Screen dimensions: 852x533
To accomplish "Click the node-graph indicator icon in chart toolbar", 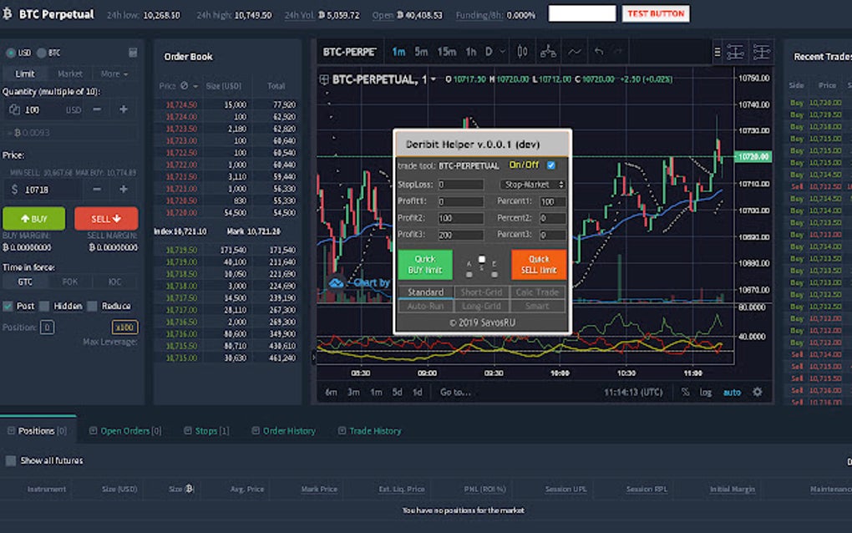I will click(x=548, y=51).
